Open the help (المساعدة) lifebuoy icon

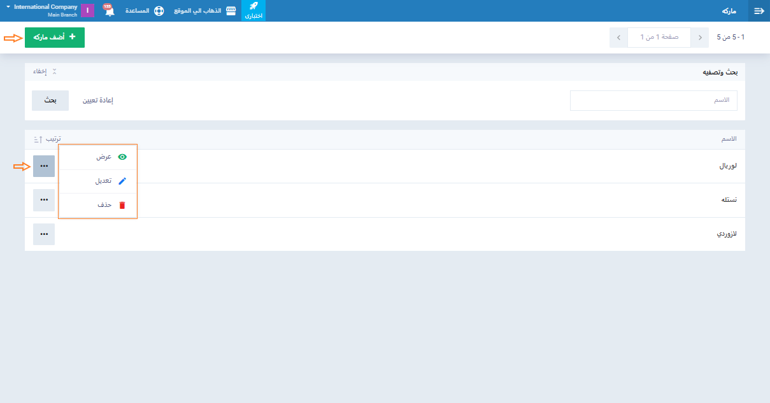pos(159,11)
